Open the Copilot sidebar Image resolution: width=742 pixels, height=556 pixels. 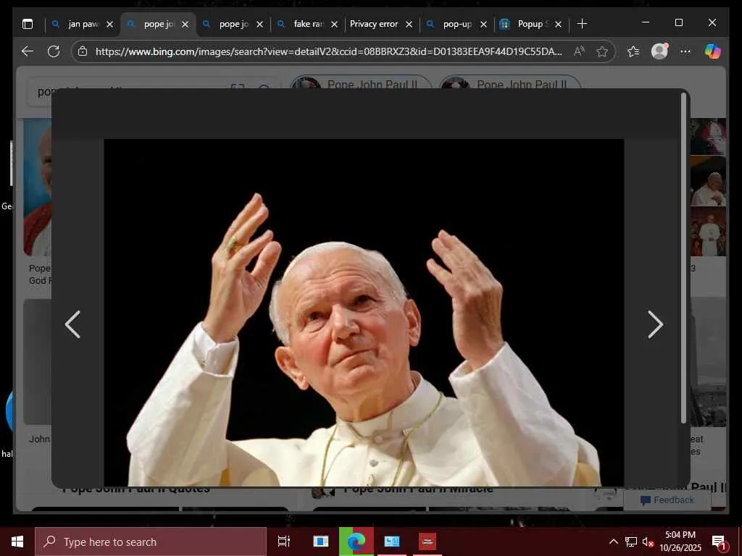tap(713, 51)
